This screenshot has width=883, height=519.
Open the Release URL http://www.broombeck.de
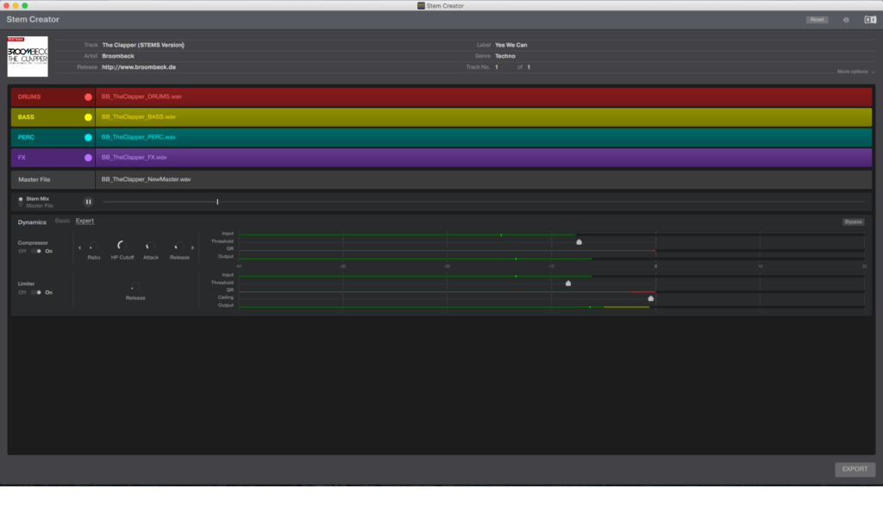coord(139,67)
